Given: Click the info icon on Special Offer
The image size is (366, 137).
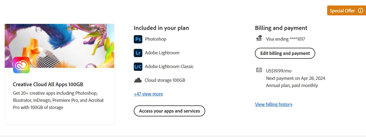Looking at the screenshot, I should pos(360,11).
